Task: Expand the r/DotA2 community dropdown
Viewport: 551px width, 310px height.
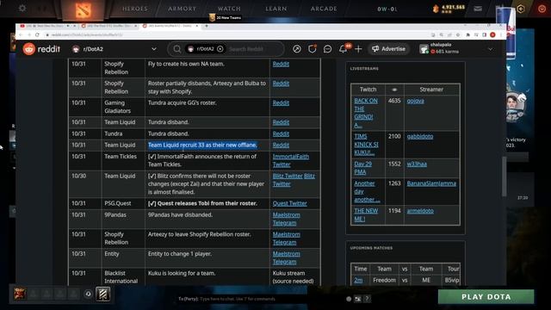Action: pyautogui.click(x=154, y=49)
